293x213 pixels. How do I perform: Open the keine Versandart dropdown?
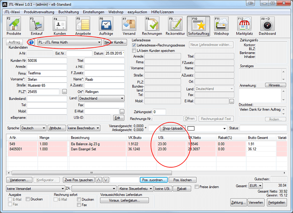[x=36, y=188]
